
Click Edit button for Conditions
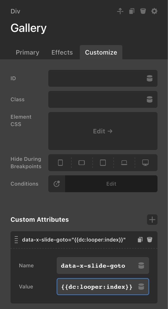(x=111, y=184)
